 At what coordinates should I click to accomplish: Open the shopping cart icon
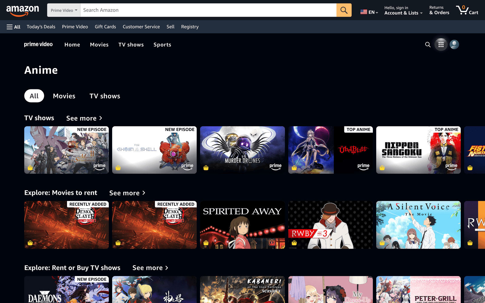(x=467, y=10)
